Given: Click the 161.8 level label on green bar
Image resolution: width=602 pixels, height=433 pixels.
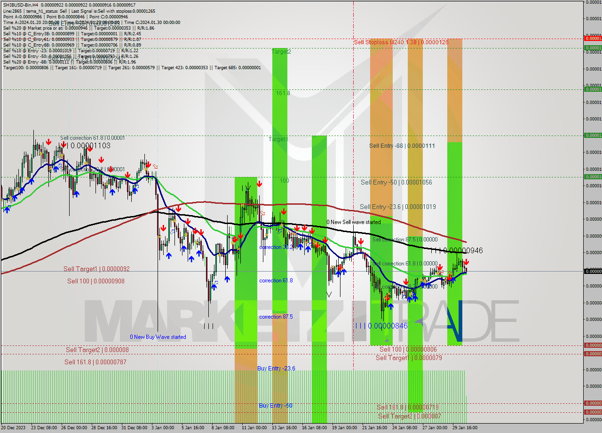Looking at the screenshot, I should [x=283, y=93].
